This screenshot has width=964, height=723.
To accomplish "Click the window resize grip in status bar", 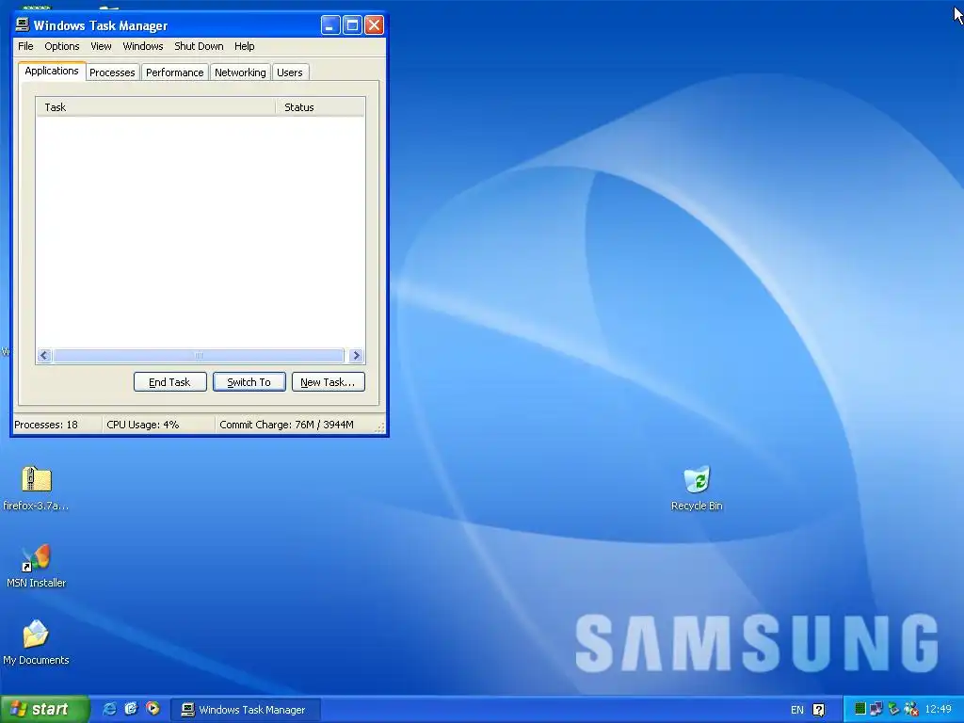I will tap(380, 427).
